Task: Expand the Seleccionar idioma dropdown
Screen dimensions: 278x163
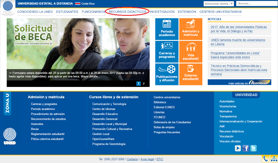Action: (x=219, y=4)
